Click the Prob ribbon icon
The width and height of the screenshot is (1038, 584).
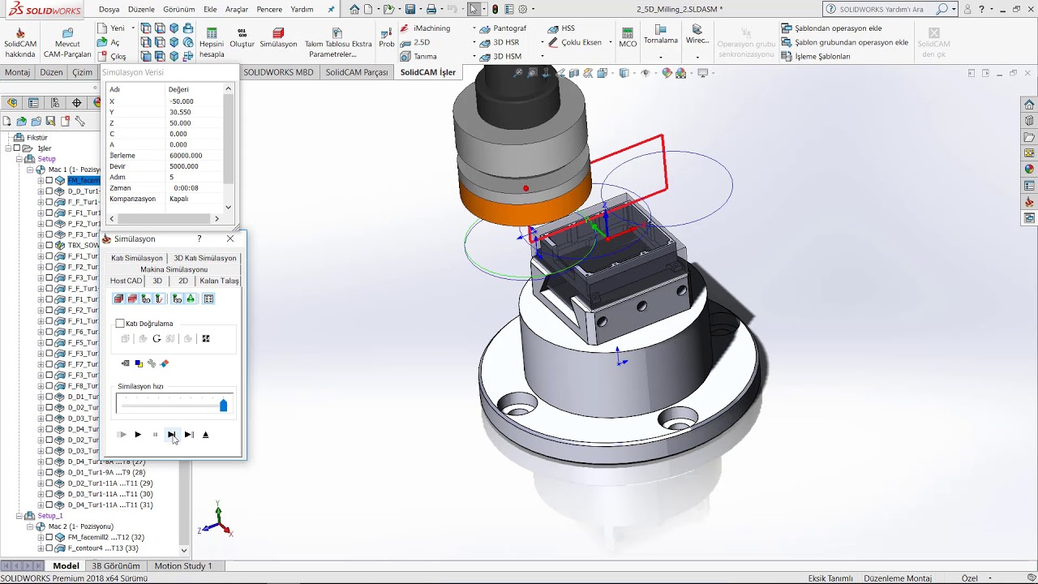pyautogui.click(x=387, y=38)
